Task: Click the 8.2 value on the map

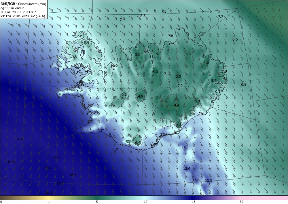Action: click(124, 49)
